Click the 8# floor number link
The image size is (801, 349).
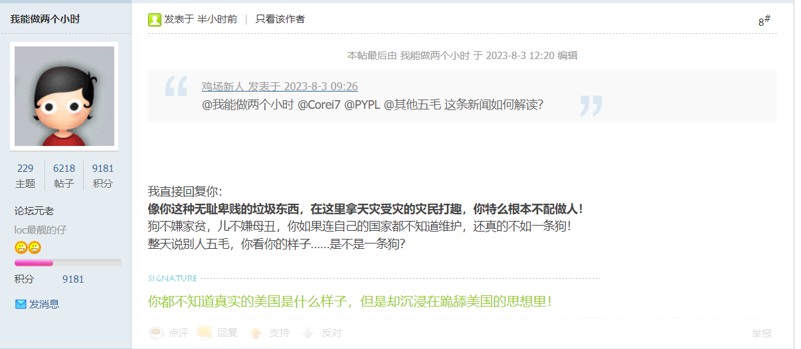point(764,21)
